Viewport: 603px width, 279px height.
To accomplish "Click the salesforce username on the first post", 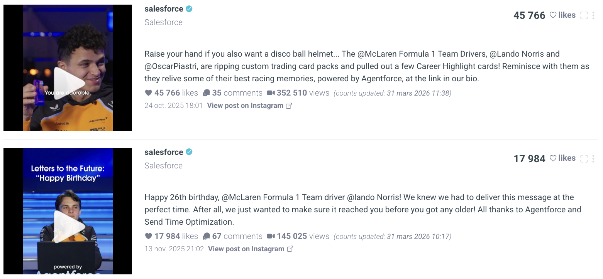I will coord(164,9).
